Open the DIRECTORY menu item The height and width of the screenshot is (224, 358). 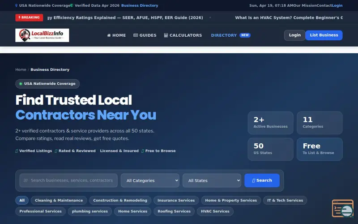point(224,35)
